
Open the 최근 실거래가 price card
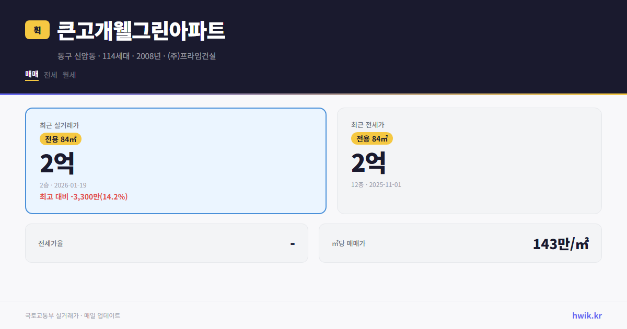coord(57,125)
